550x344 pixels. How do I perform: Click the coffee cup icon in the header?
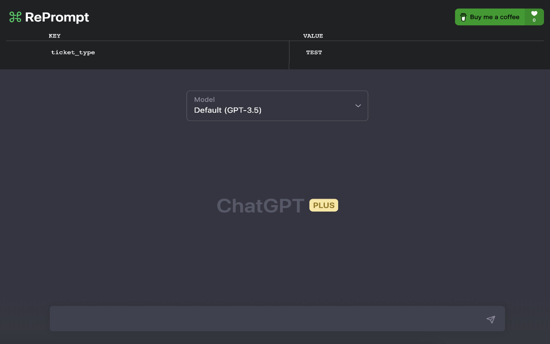pos(463,17)
